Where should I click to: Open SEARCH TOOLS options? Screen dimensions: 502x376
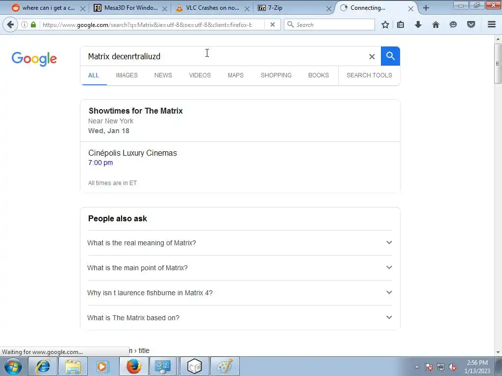(369, 75)
